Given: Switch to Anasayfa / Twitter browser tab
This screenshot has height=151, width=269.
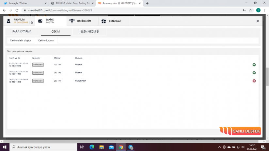Looking at the screenshot, I should (x=25, y=3).
